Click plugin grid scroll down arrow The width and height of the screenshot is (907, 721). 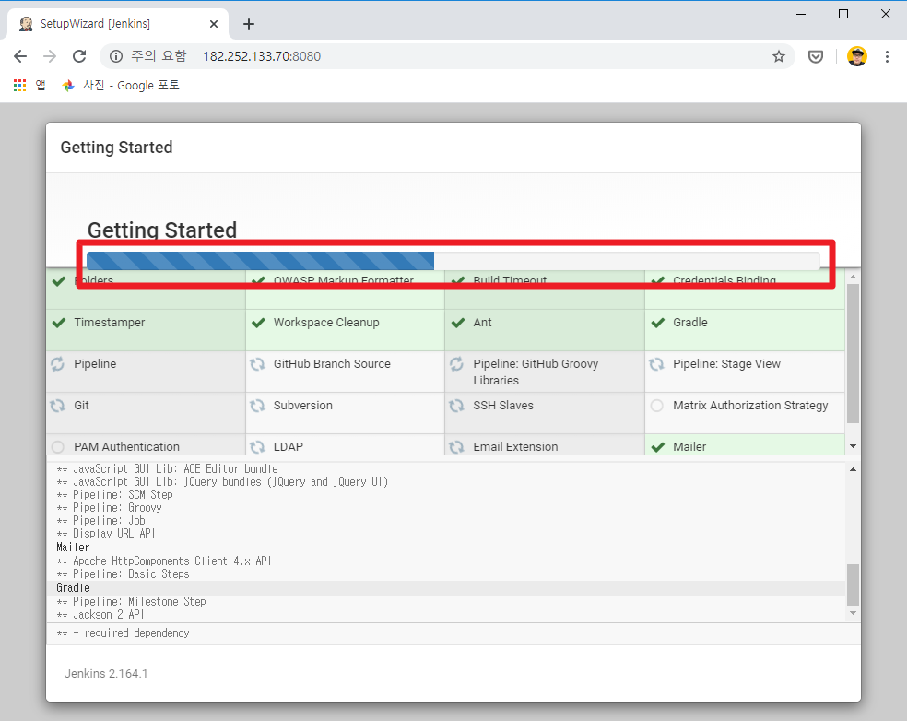[853, 446]
